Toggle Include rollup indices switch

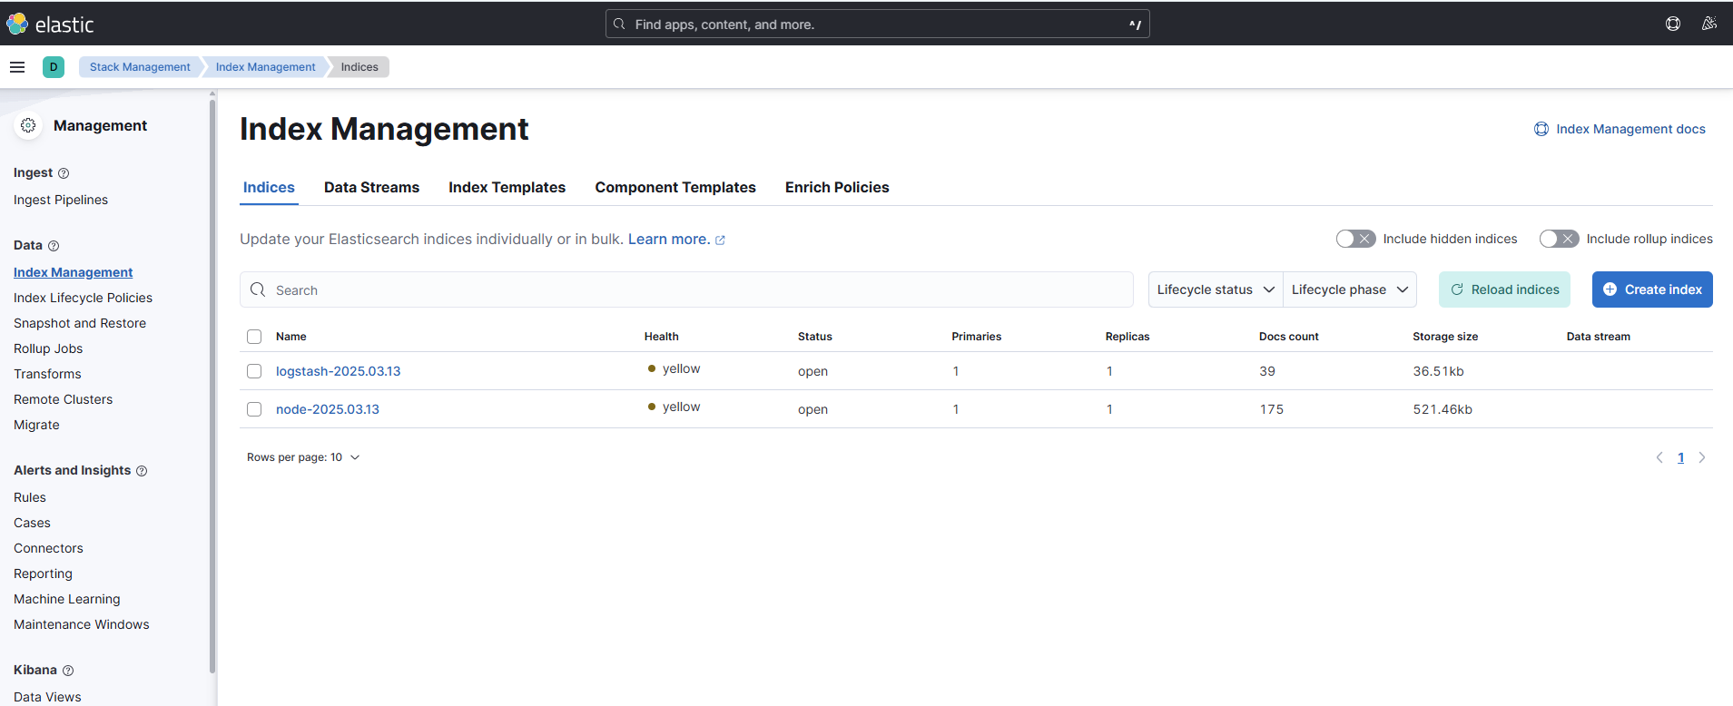coord(1559,239)
